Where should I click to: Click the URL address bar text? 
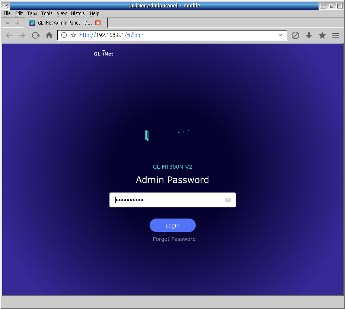(x=112, y=35)
